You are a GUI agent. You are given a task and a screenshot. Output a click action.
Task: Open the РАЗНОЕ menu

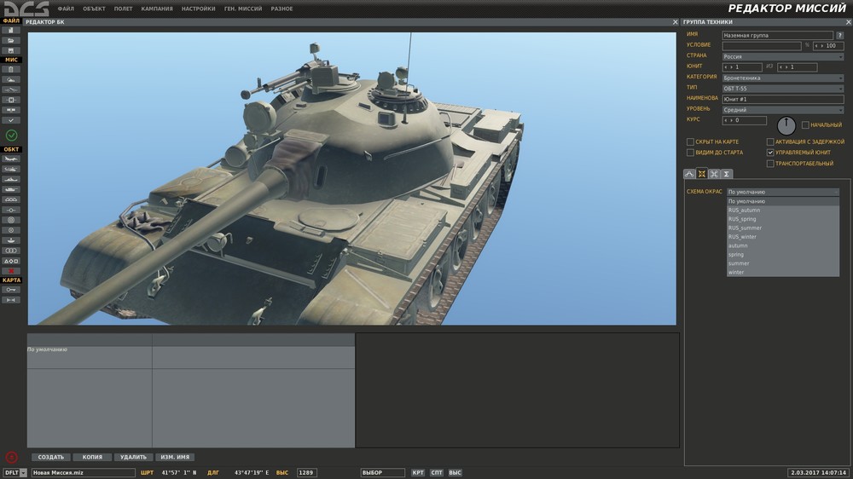(x=281, y=9)
